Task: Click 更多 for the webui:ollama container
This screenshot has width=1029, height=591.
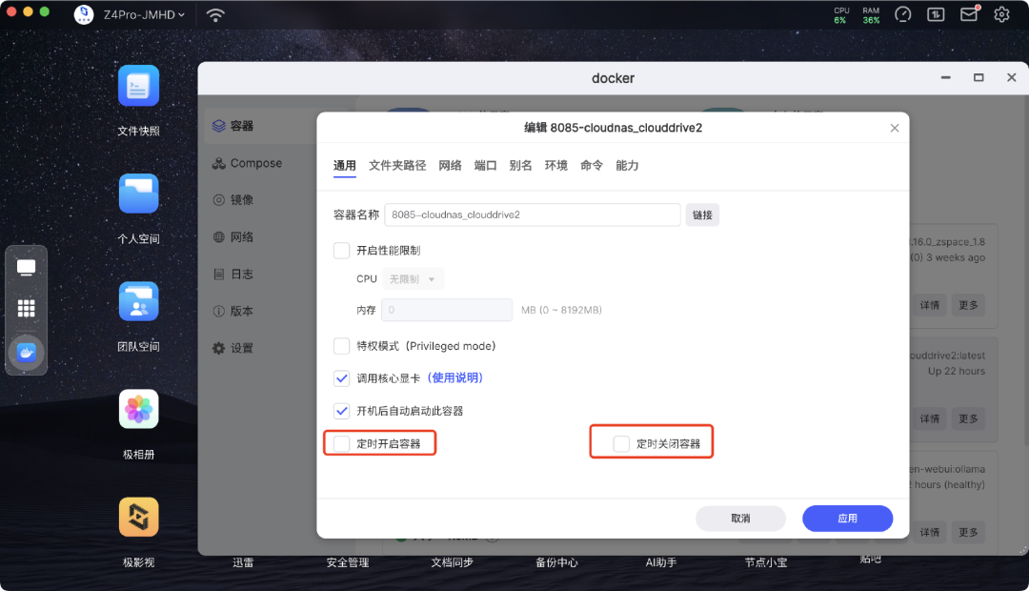Action: [968, 533]
